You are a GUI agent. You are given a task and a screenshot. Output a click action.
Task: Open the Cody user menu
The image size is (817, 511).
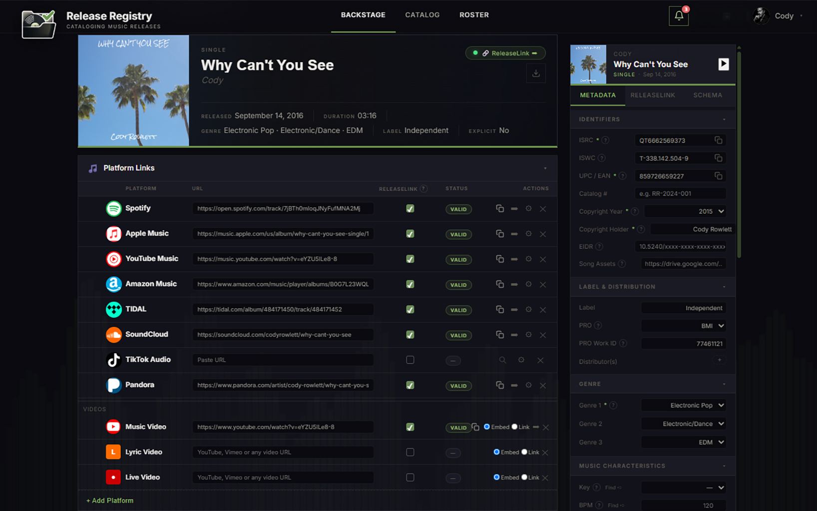(x=778, y=16)
